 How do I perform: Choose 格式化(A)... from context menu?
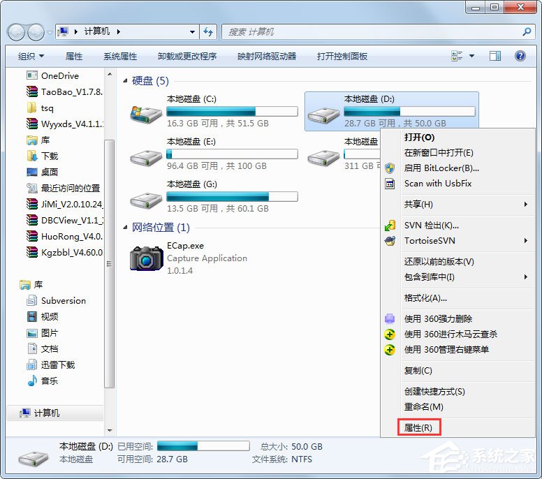[x=425, y=298]
